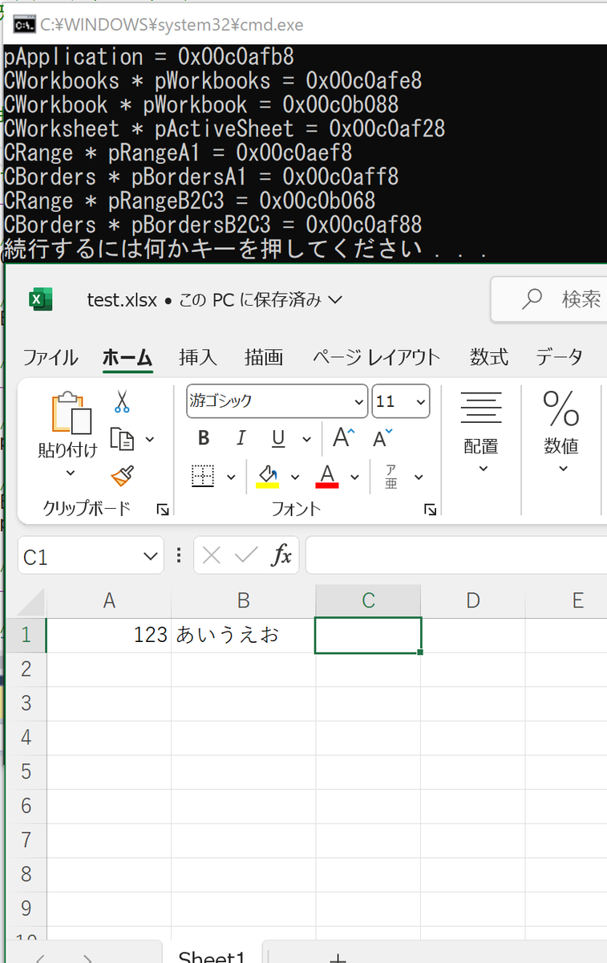This screenshot has height=963, width=607.
Task: Apply red font color
Action: 327,477
